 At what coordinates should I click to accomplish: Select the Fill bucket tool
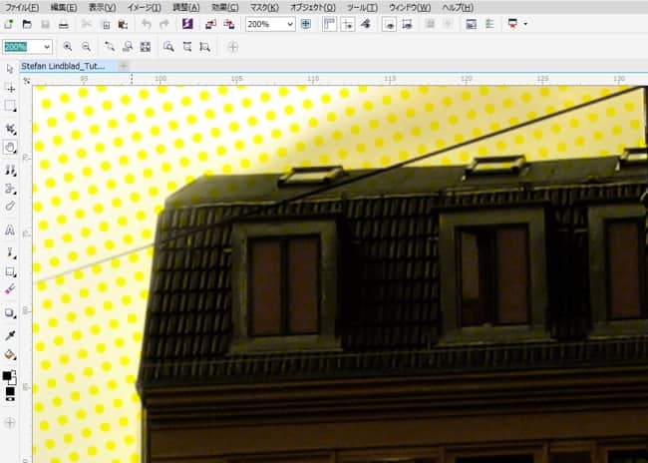coord(10,354)
